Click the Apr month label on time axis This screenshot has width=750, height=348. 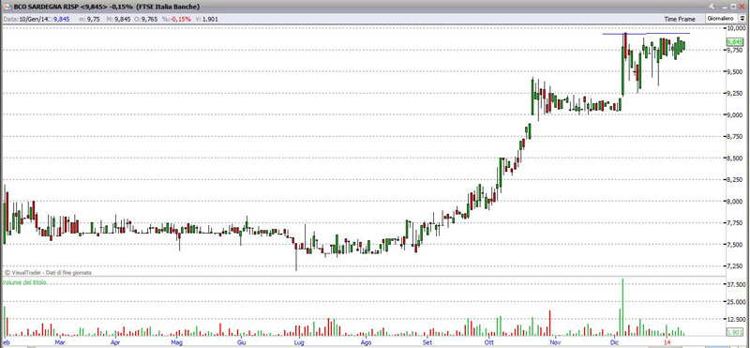[114, 342]
